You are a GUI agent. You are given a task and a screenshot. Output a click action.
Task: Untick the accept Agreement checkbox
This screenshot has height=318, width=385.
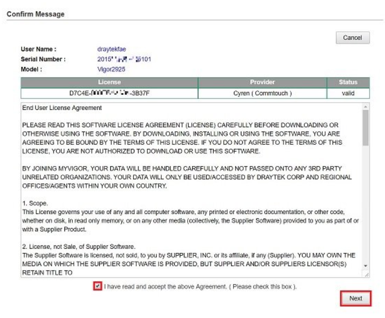pos(97,286)
